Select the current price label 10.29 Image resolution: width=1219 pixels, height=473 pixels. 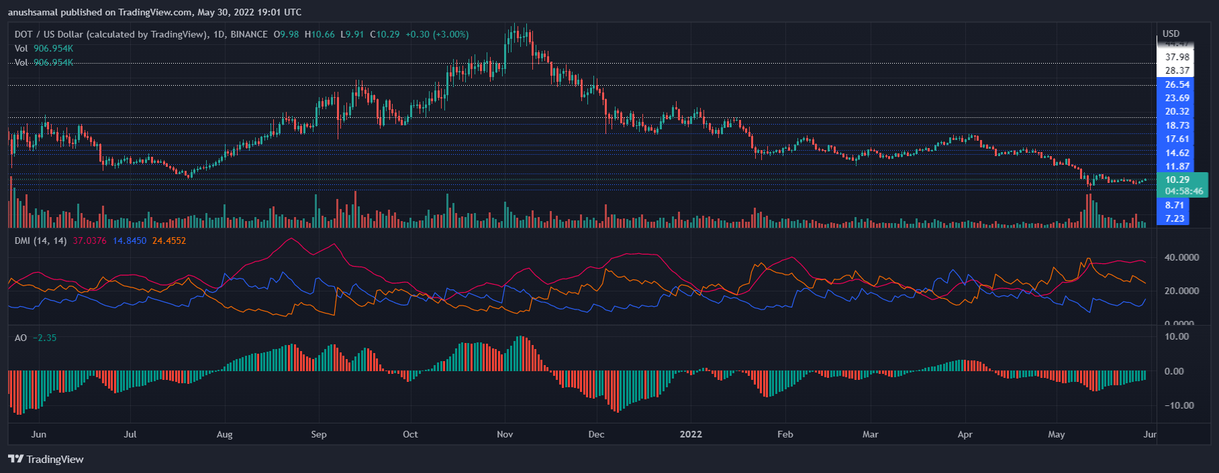pyautogui.click(x=1177, y=180)
